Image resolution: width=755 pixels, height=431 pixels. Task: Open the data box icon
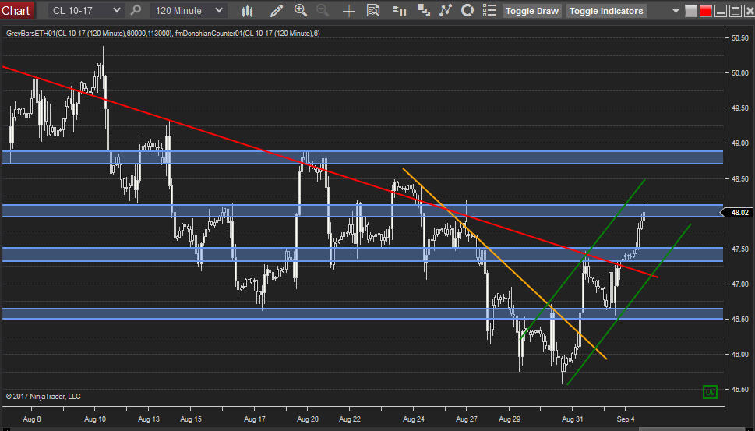[x=373, y=11]
